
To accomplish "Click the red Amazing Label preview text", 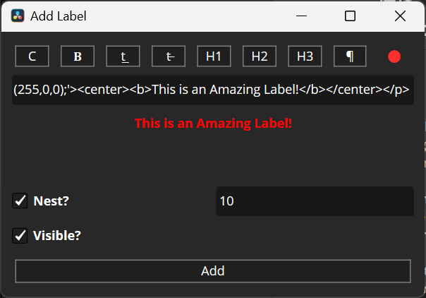I will coord(213,124).
